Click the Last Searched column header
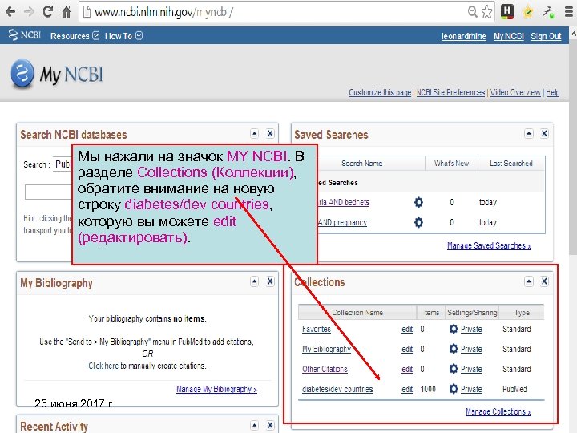Image resolution: width=577 pixels, height=433 pixels. point(511,164)
